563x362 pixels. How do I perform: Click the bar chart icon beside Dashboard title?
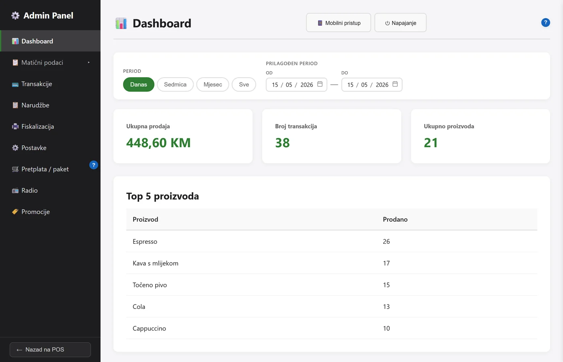click(x=121, y=23)
